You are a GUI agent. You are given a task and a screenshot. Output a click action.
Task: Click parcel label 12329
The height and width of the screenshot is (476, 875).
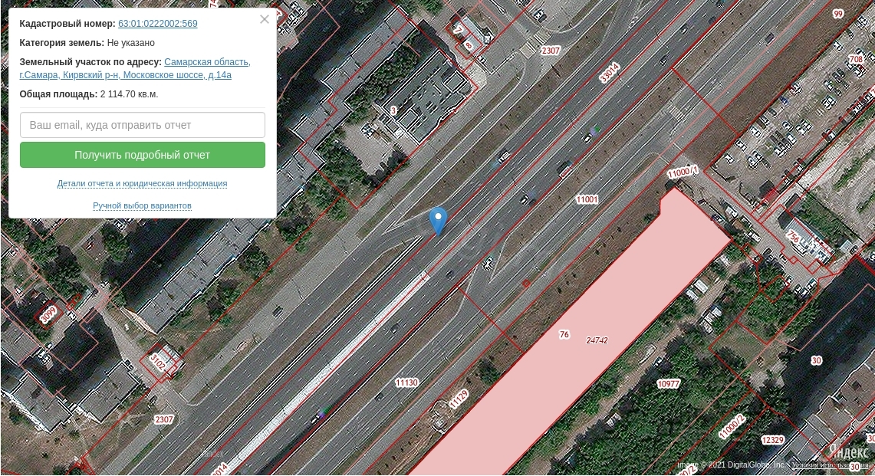pyautogui.click(x=773, y=440)
